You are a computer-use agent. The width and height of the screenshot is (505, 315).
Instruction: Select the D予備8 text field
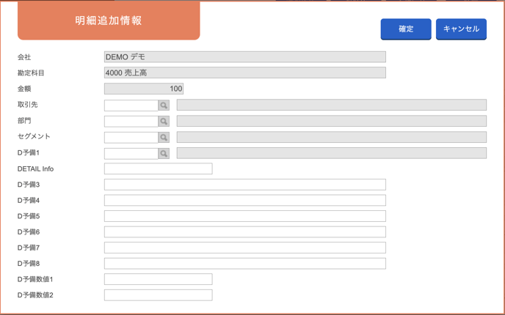point(245,263)
